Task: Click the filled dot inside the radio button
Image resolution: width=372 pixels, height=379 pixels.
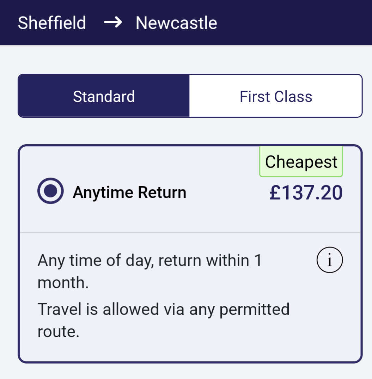Action: point(51,191)
